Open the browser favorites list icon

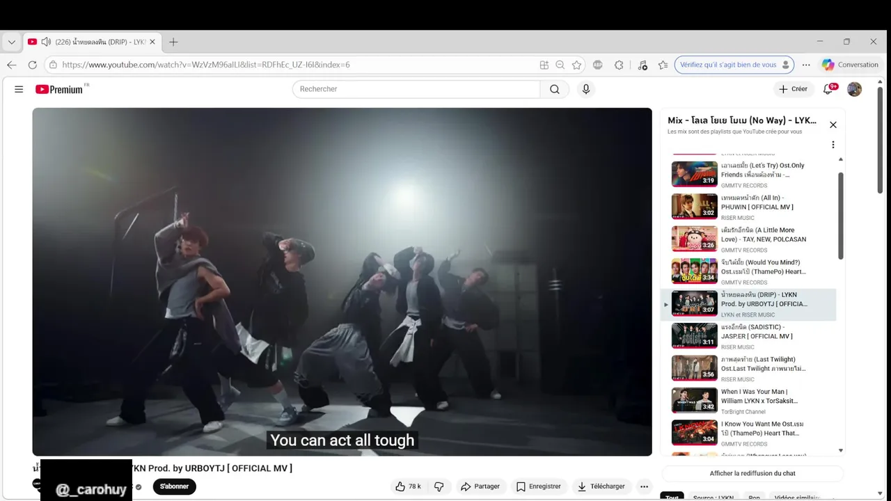(x=663, y=65)
